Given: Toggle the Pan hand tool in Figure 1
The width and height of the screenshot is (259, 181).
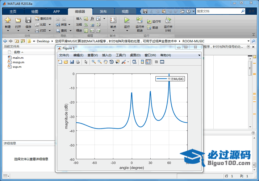Looking at the screenshot, I should point(105,62).
